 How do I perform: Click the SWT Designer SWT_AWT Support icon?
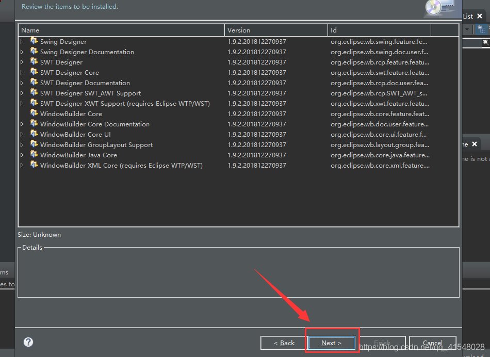coord(34,92)
